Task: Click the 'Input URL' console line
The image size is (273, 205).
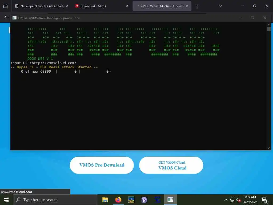Action: [x=43, y=63]
